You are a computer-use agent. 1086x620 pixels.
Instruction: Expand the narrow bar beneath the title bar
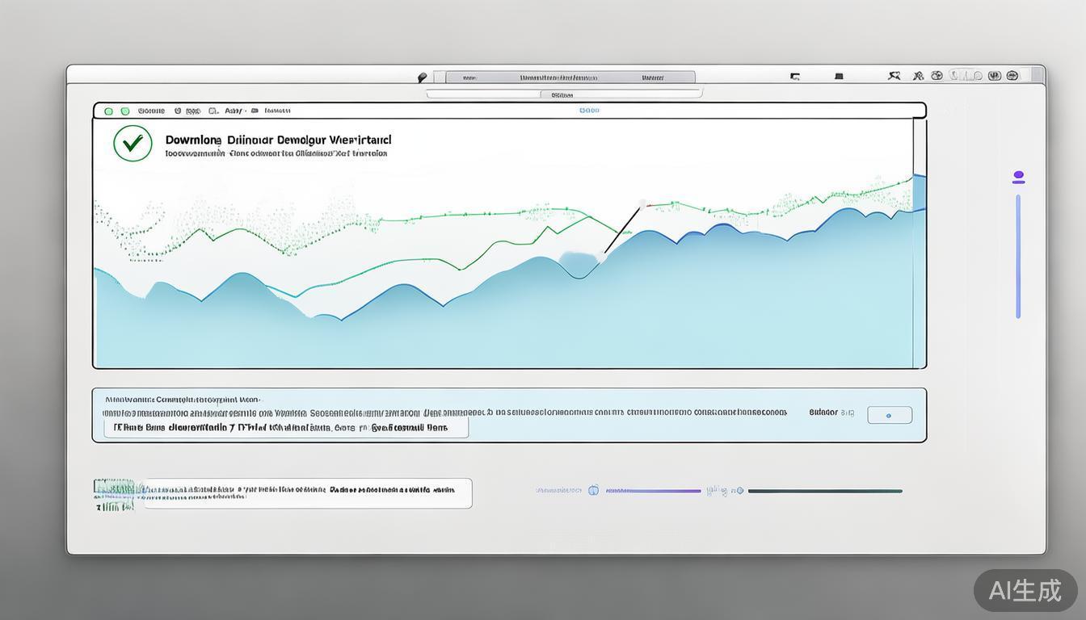pyautogui.click(x=563, y=94)
